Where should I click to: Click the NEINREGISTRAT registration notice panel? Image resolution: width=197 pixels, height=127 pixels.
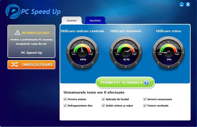pyautogui.click(x=31, y=41)
